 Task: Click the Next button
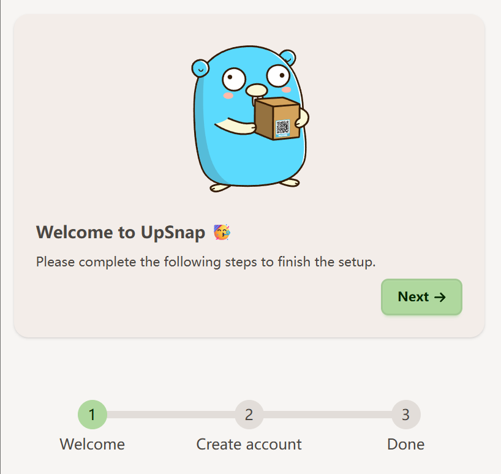click(421, 297)
